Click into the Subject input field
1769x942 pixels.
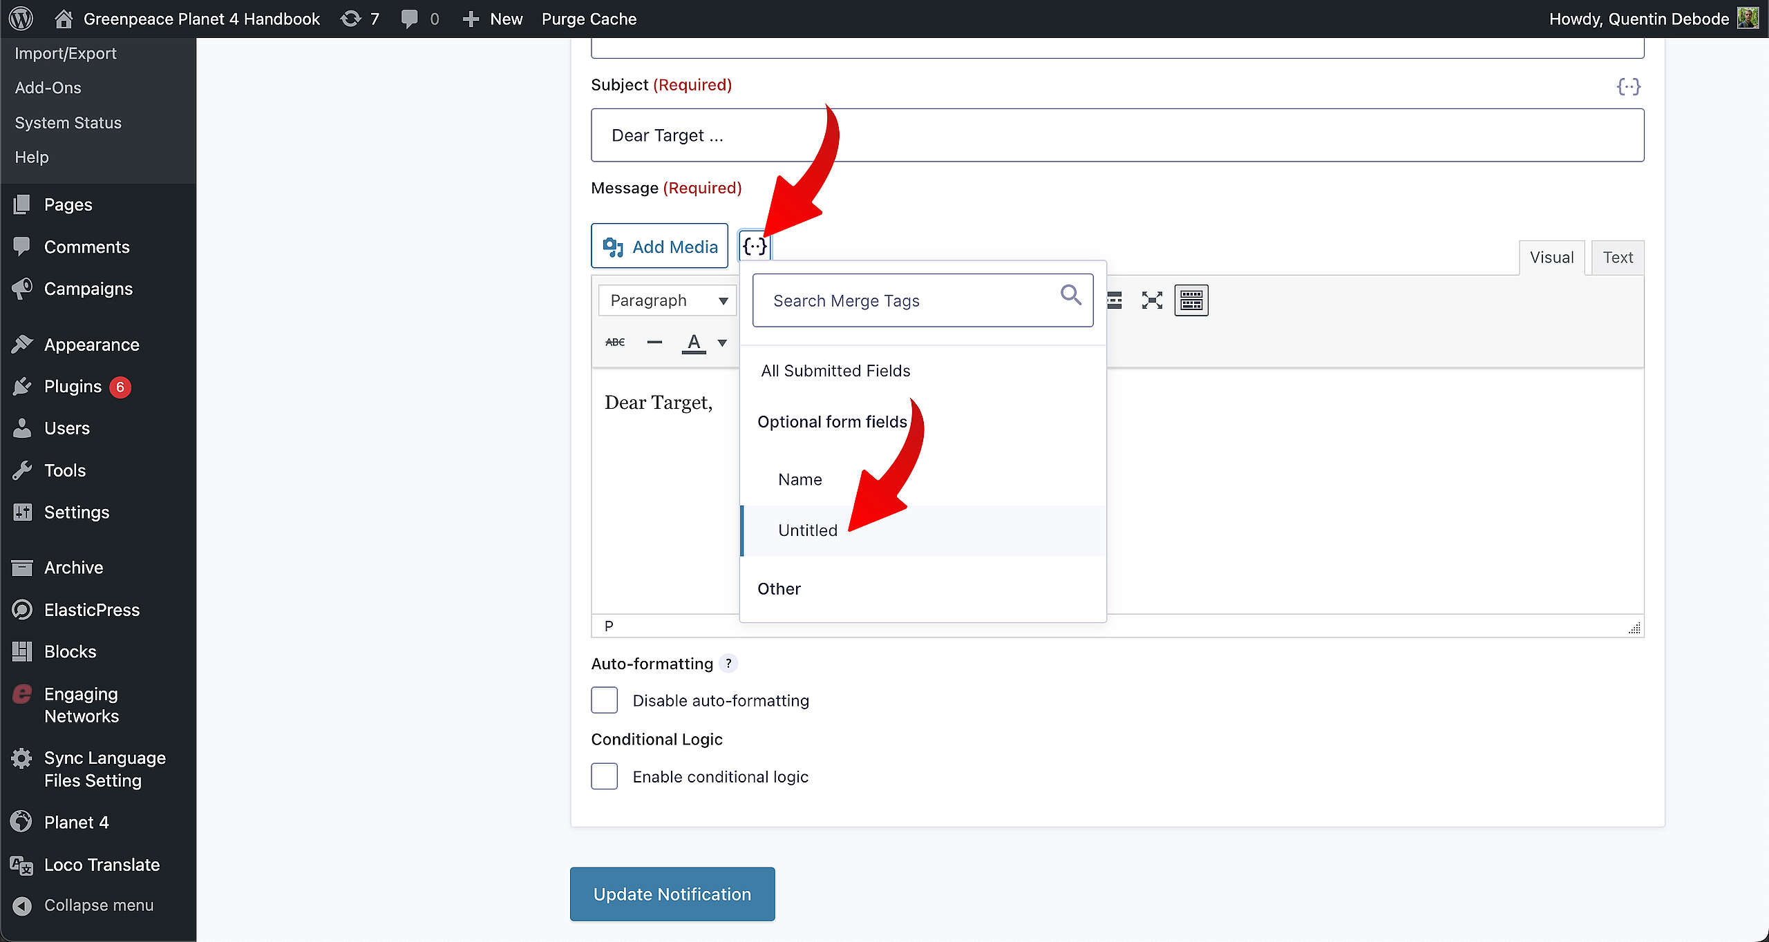(1117, 135)
